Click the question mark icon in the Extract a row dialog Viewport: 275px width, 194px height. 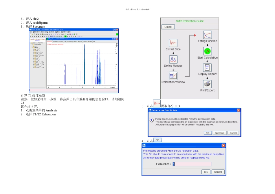pos(151,120)
